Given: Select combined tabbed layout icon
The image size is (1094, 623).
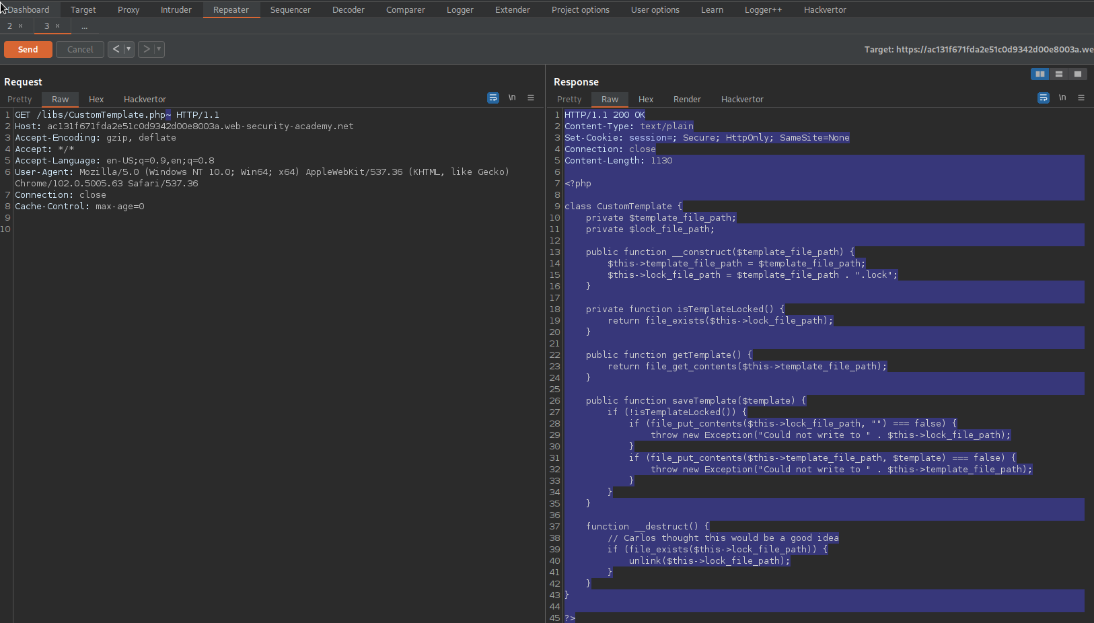Looking at the screenshot, I should [x=1078, y=74].
